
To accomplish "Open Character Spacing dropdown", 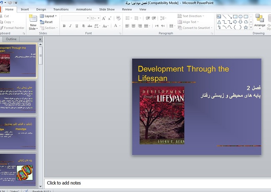I will pyautogui.click(x=97, y=26).
